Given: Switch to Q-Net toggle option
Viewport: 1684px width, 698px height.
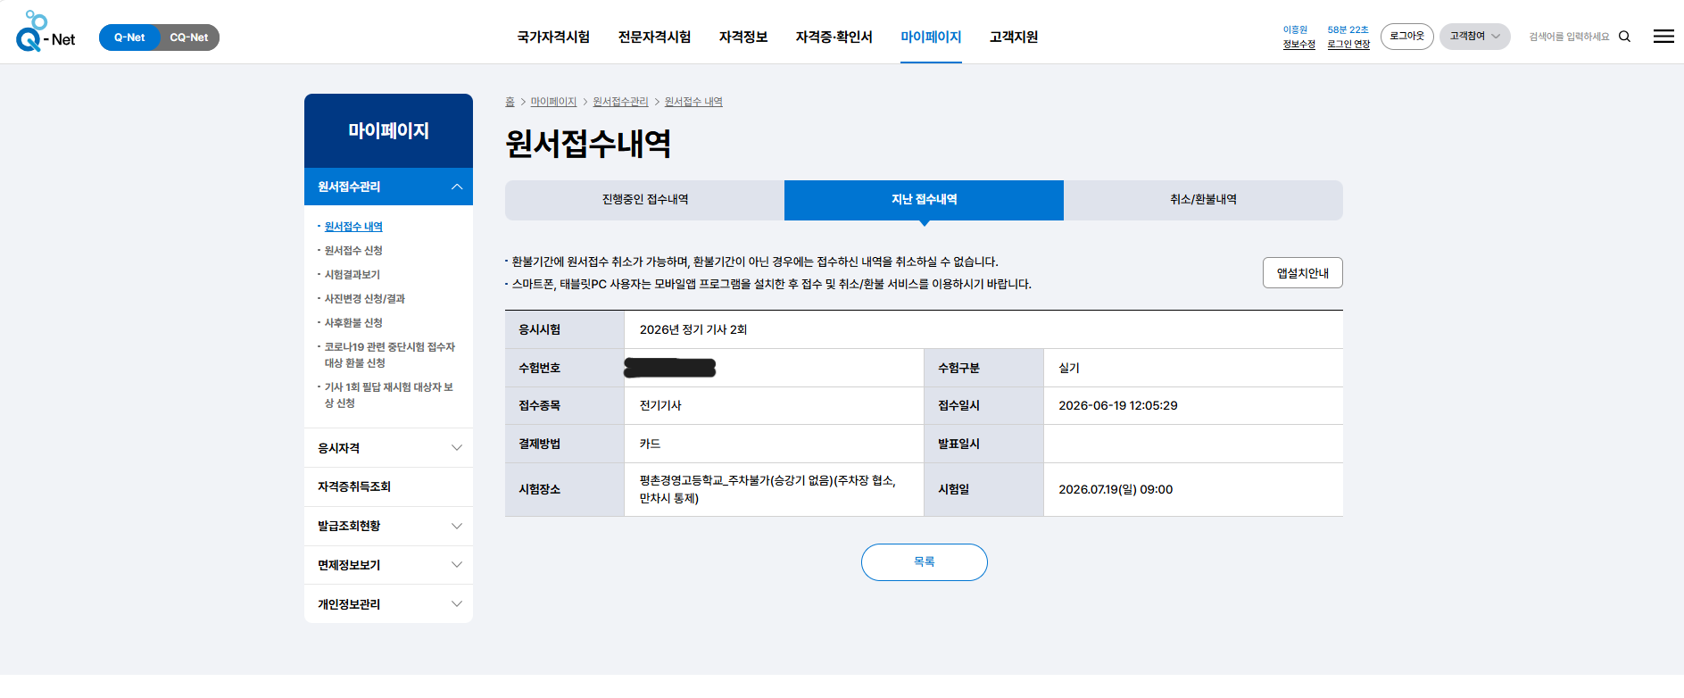Looking at the screenshot, I should (x=129, y=37).
